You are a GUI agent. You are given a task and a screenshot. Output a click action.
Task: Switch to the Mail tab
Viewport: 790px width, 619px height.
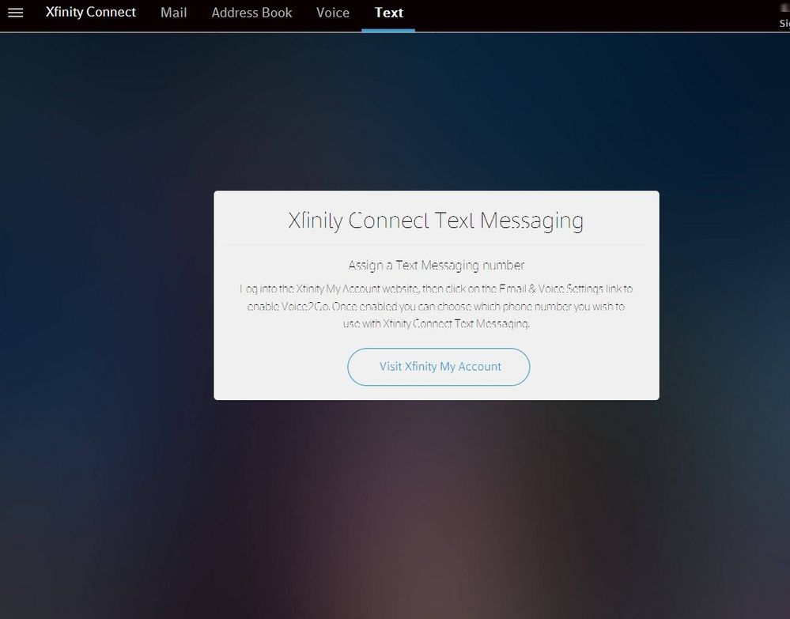tap(173, 13)
